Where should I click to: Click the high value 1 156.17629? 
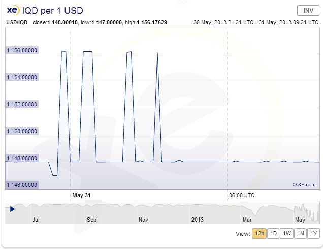coord(152,22)
